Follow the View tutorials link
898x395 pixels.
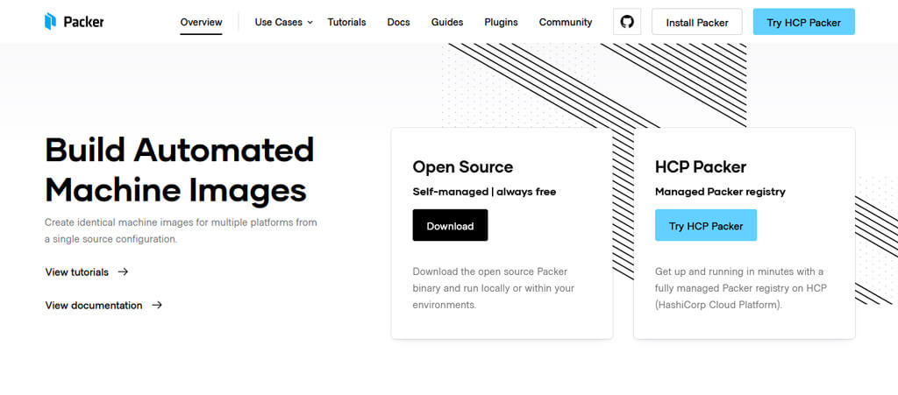[x=77, y=272]
